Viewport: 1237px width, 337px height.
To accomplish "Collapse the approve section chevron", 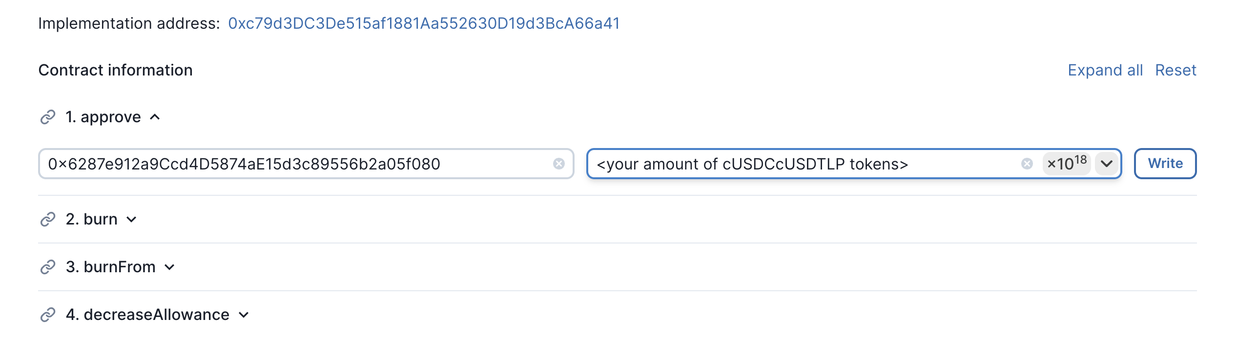I will click(x=155, y=117).
